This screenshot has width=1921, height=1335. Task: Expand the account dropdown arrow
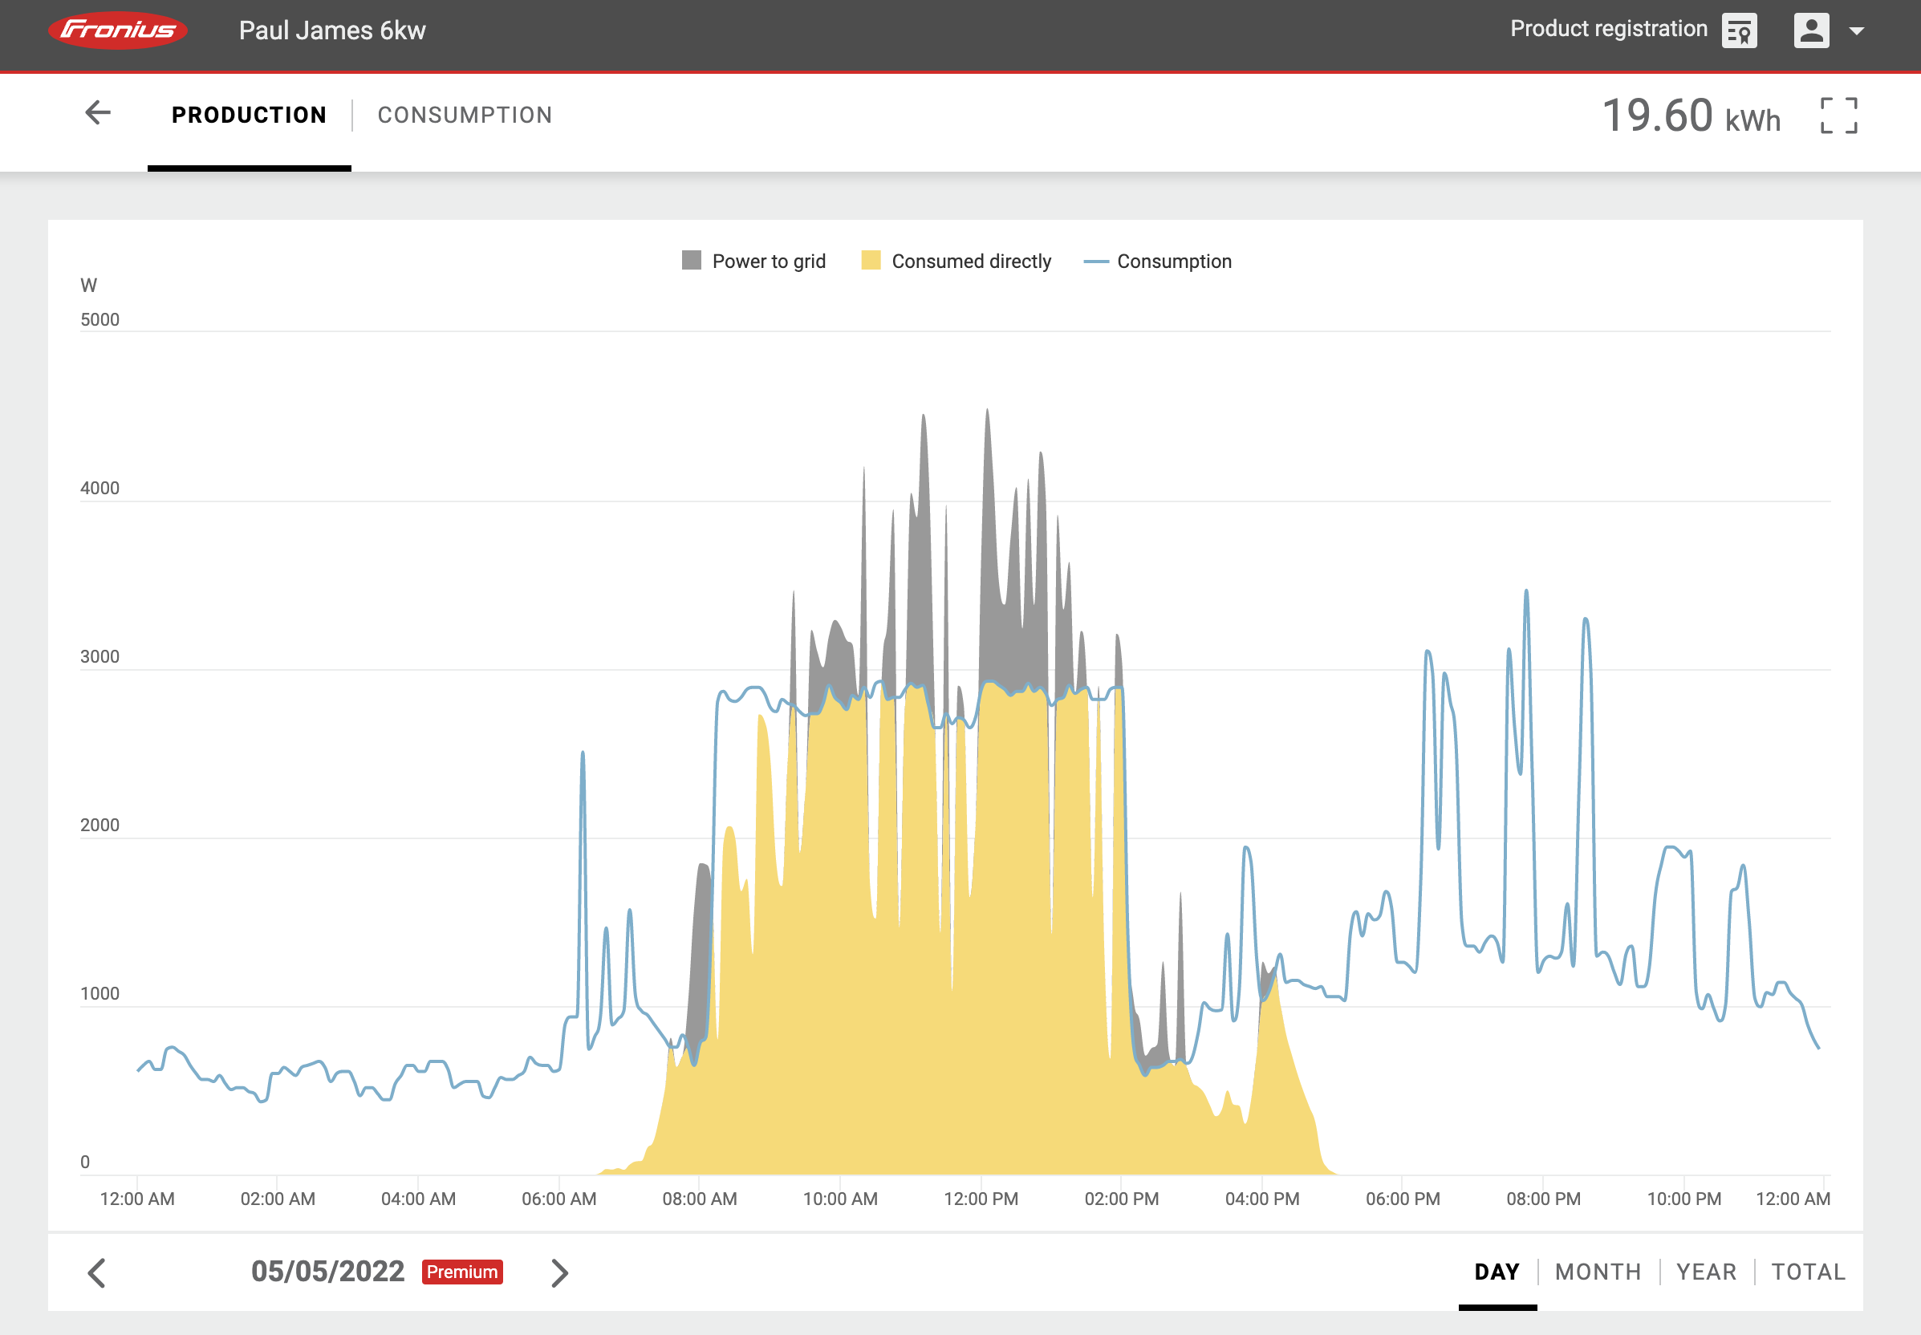pyautogui.click(x=1856, y=32)
